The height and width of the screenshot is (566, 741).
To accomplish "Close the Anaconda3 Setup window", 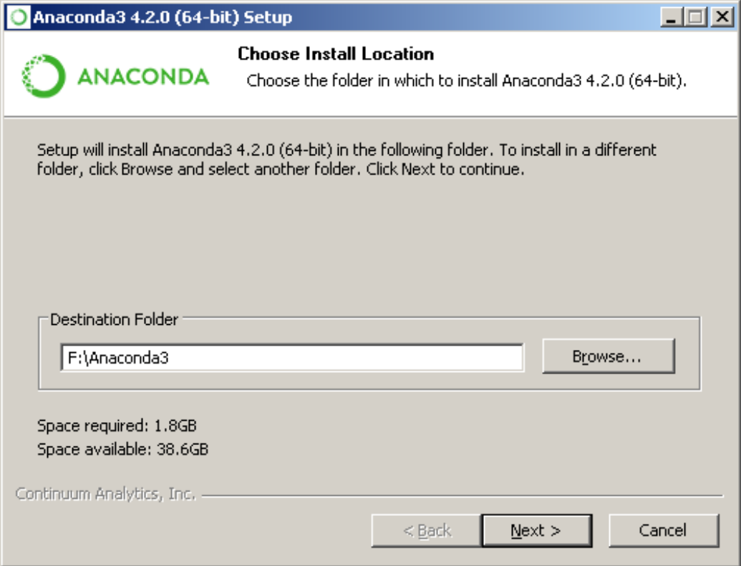I will click(720, 17).
